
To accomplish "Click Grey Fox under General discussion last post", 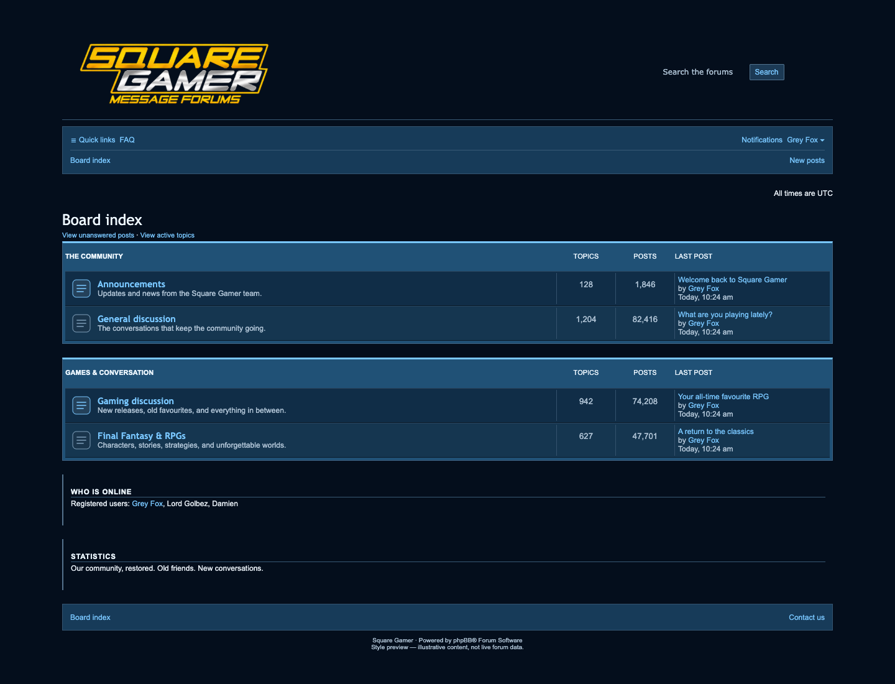I will pos(703,323).
